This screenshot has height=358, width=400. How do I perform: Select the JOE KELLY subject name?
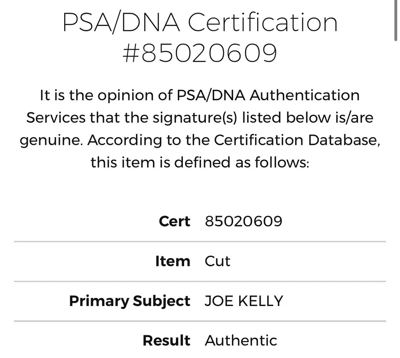pos(244,301)
